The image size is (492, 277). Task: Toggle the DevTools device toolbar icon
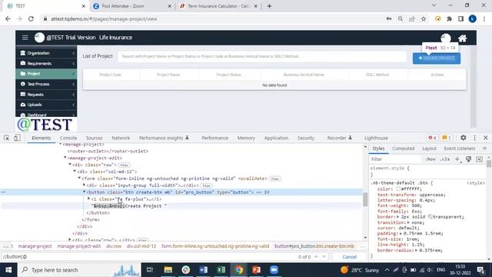tap(17, 138)
